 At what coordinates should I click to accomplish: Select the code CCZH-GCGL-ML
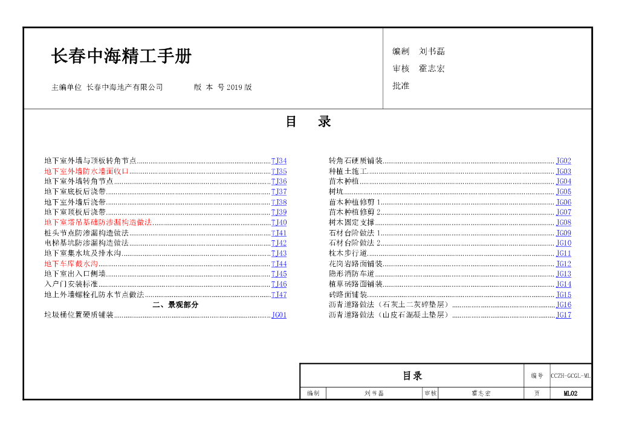tap(571, 376)
